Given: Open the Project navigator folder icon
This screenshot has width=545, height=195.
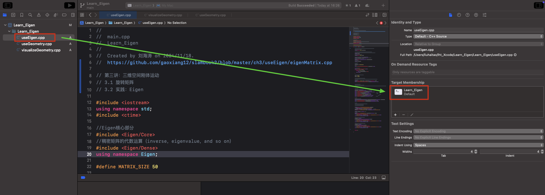Looking at the screenshot, I should (5, 15).
